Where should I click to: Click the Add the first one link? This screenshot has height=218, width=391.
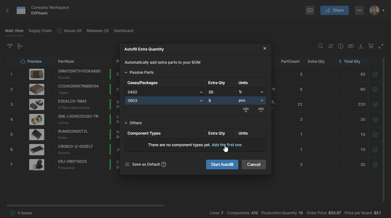tap(226, 145)
